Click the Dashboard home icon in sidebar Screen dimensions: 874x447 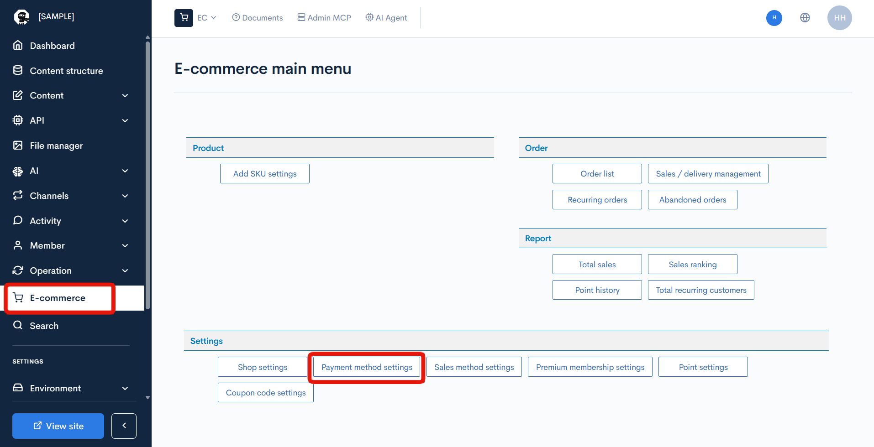click(18, 45)
